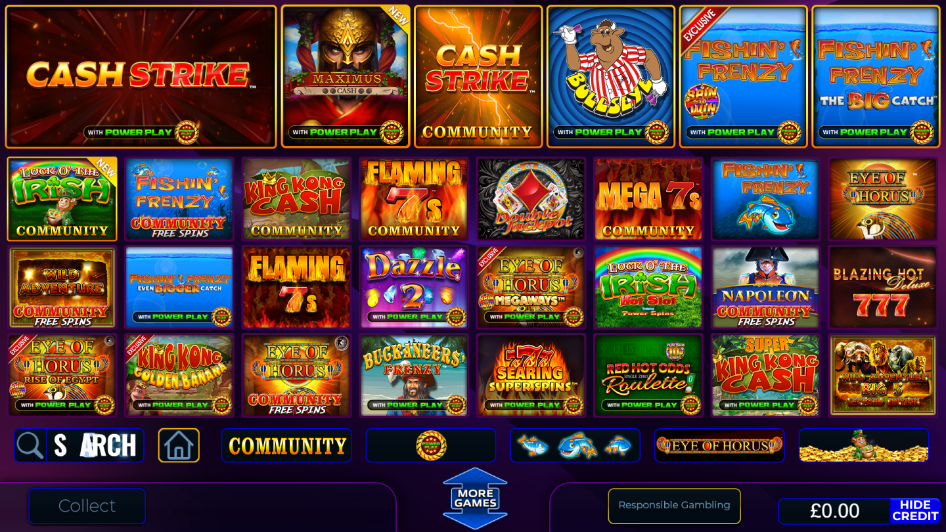Start Red Hot Odds Roulette game
This screenshot has width=946, height=532.
pyautogui.click(x=648, y=375)
